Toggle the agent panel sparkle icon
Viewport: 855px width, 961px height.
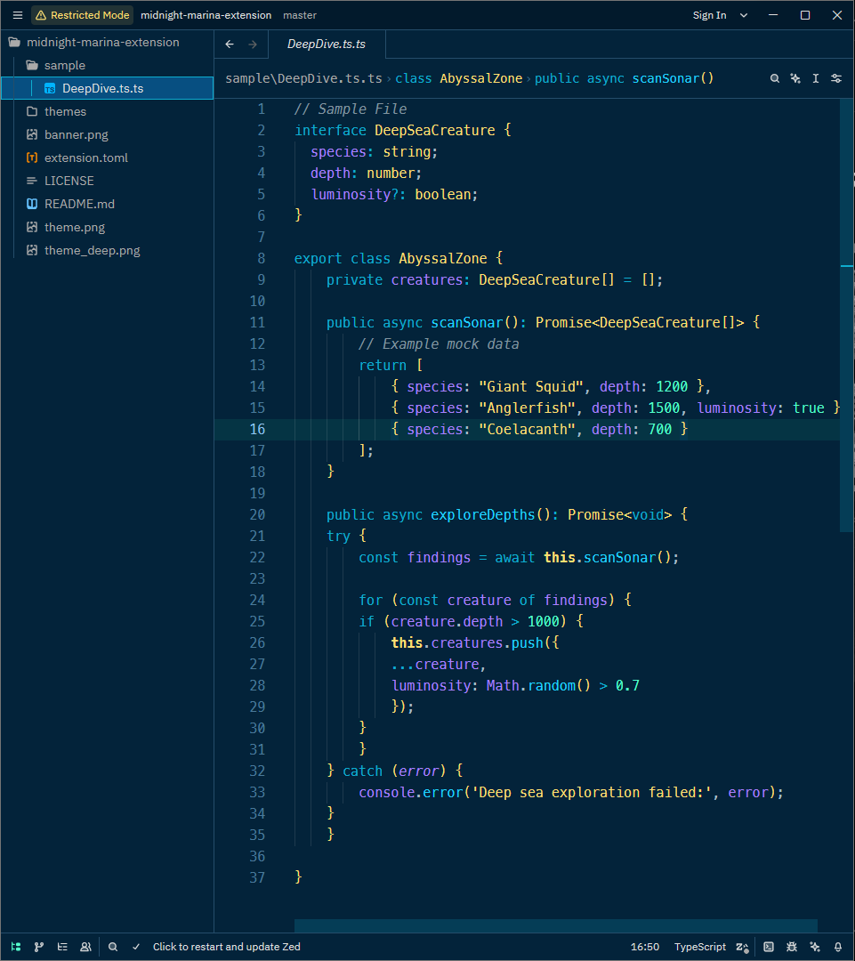click(815, 947)
